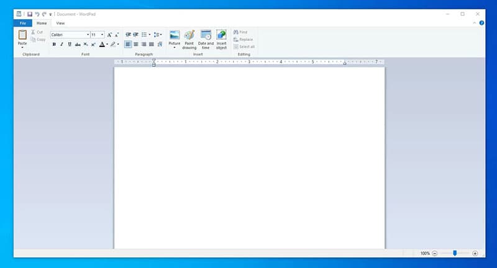Open Paint drawing insert tool
This screenshot has width=497, height=268.
(x=189, y=36)
